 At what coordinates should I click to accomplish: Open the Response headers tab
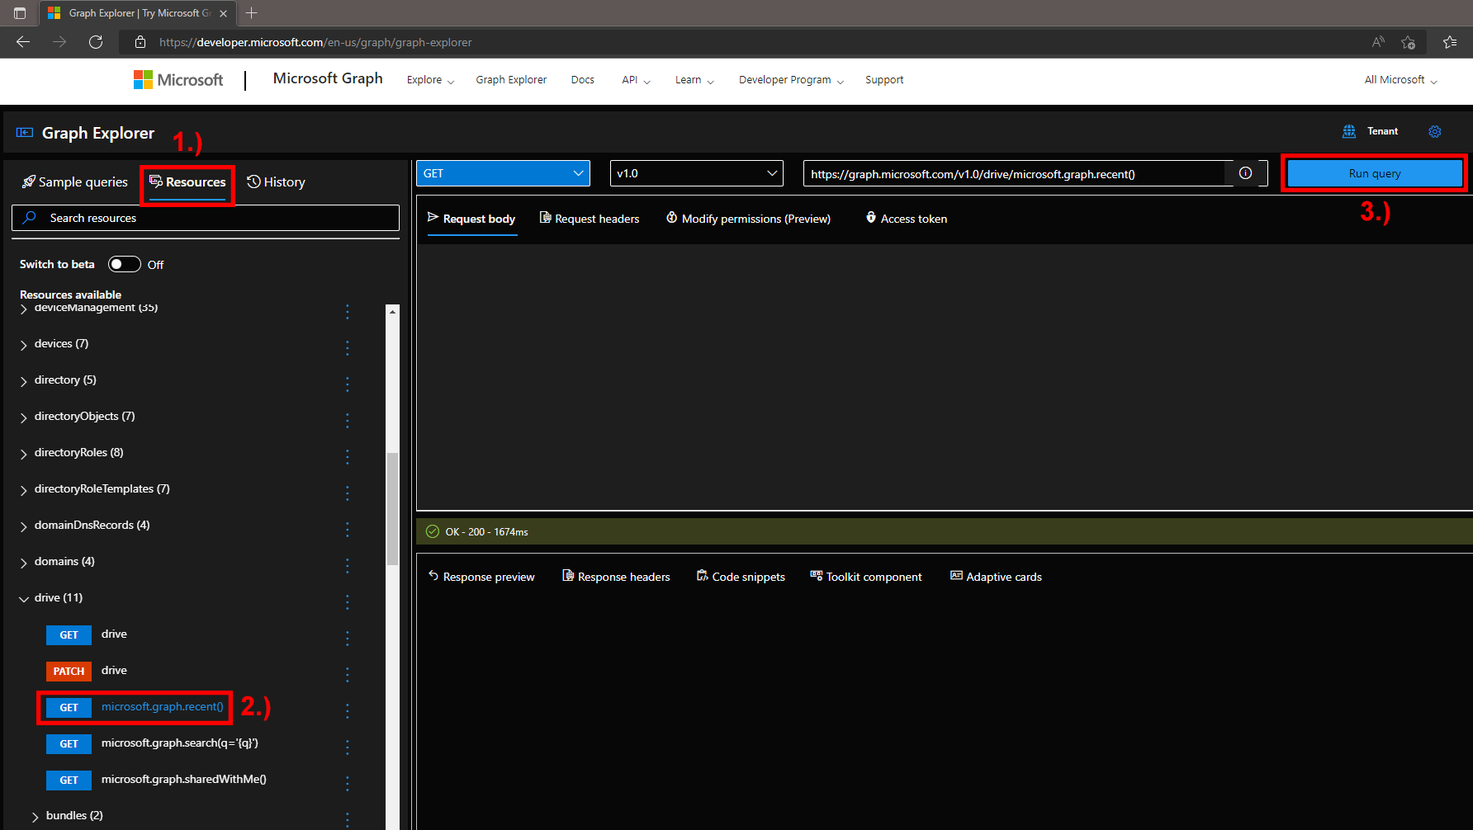[616, 577]
